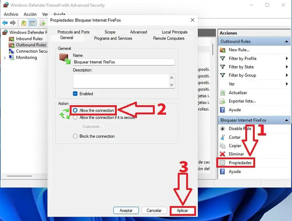Switch to the Scope tab
This screenshot has height=221, width=292.
110,32
